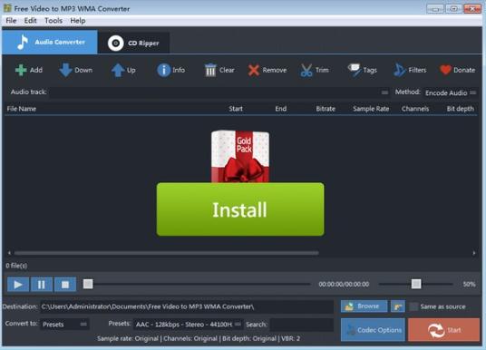This screenshot has width=486, height=350.
Task: Sort by the File Name column
Action: tap(22, 109)
